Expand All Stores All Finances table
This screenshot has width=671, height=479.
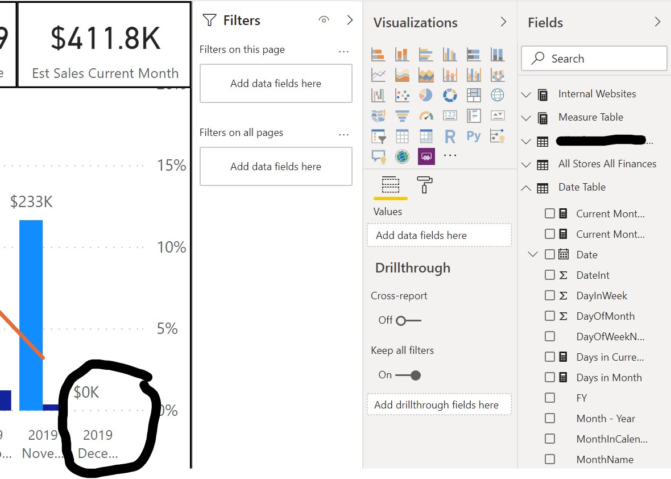pyautogui.click(x=526, y=165)
